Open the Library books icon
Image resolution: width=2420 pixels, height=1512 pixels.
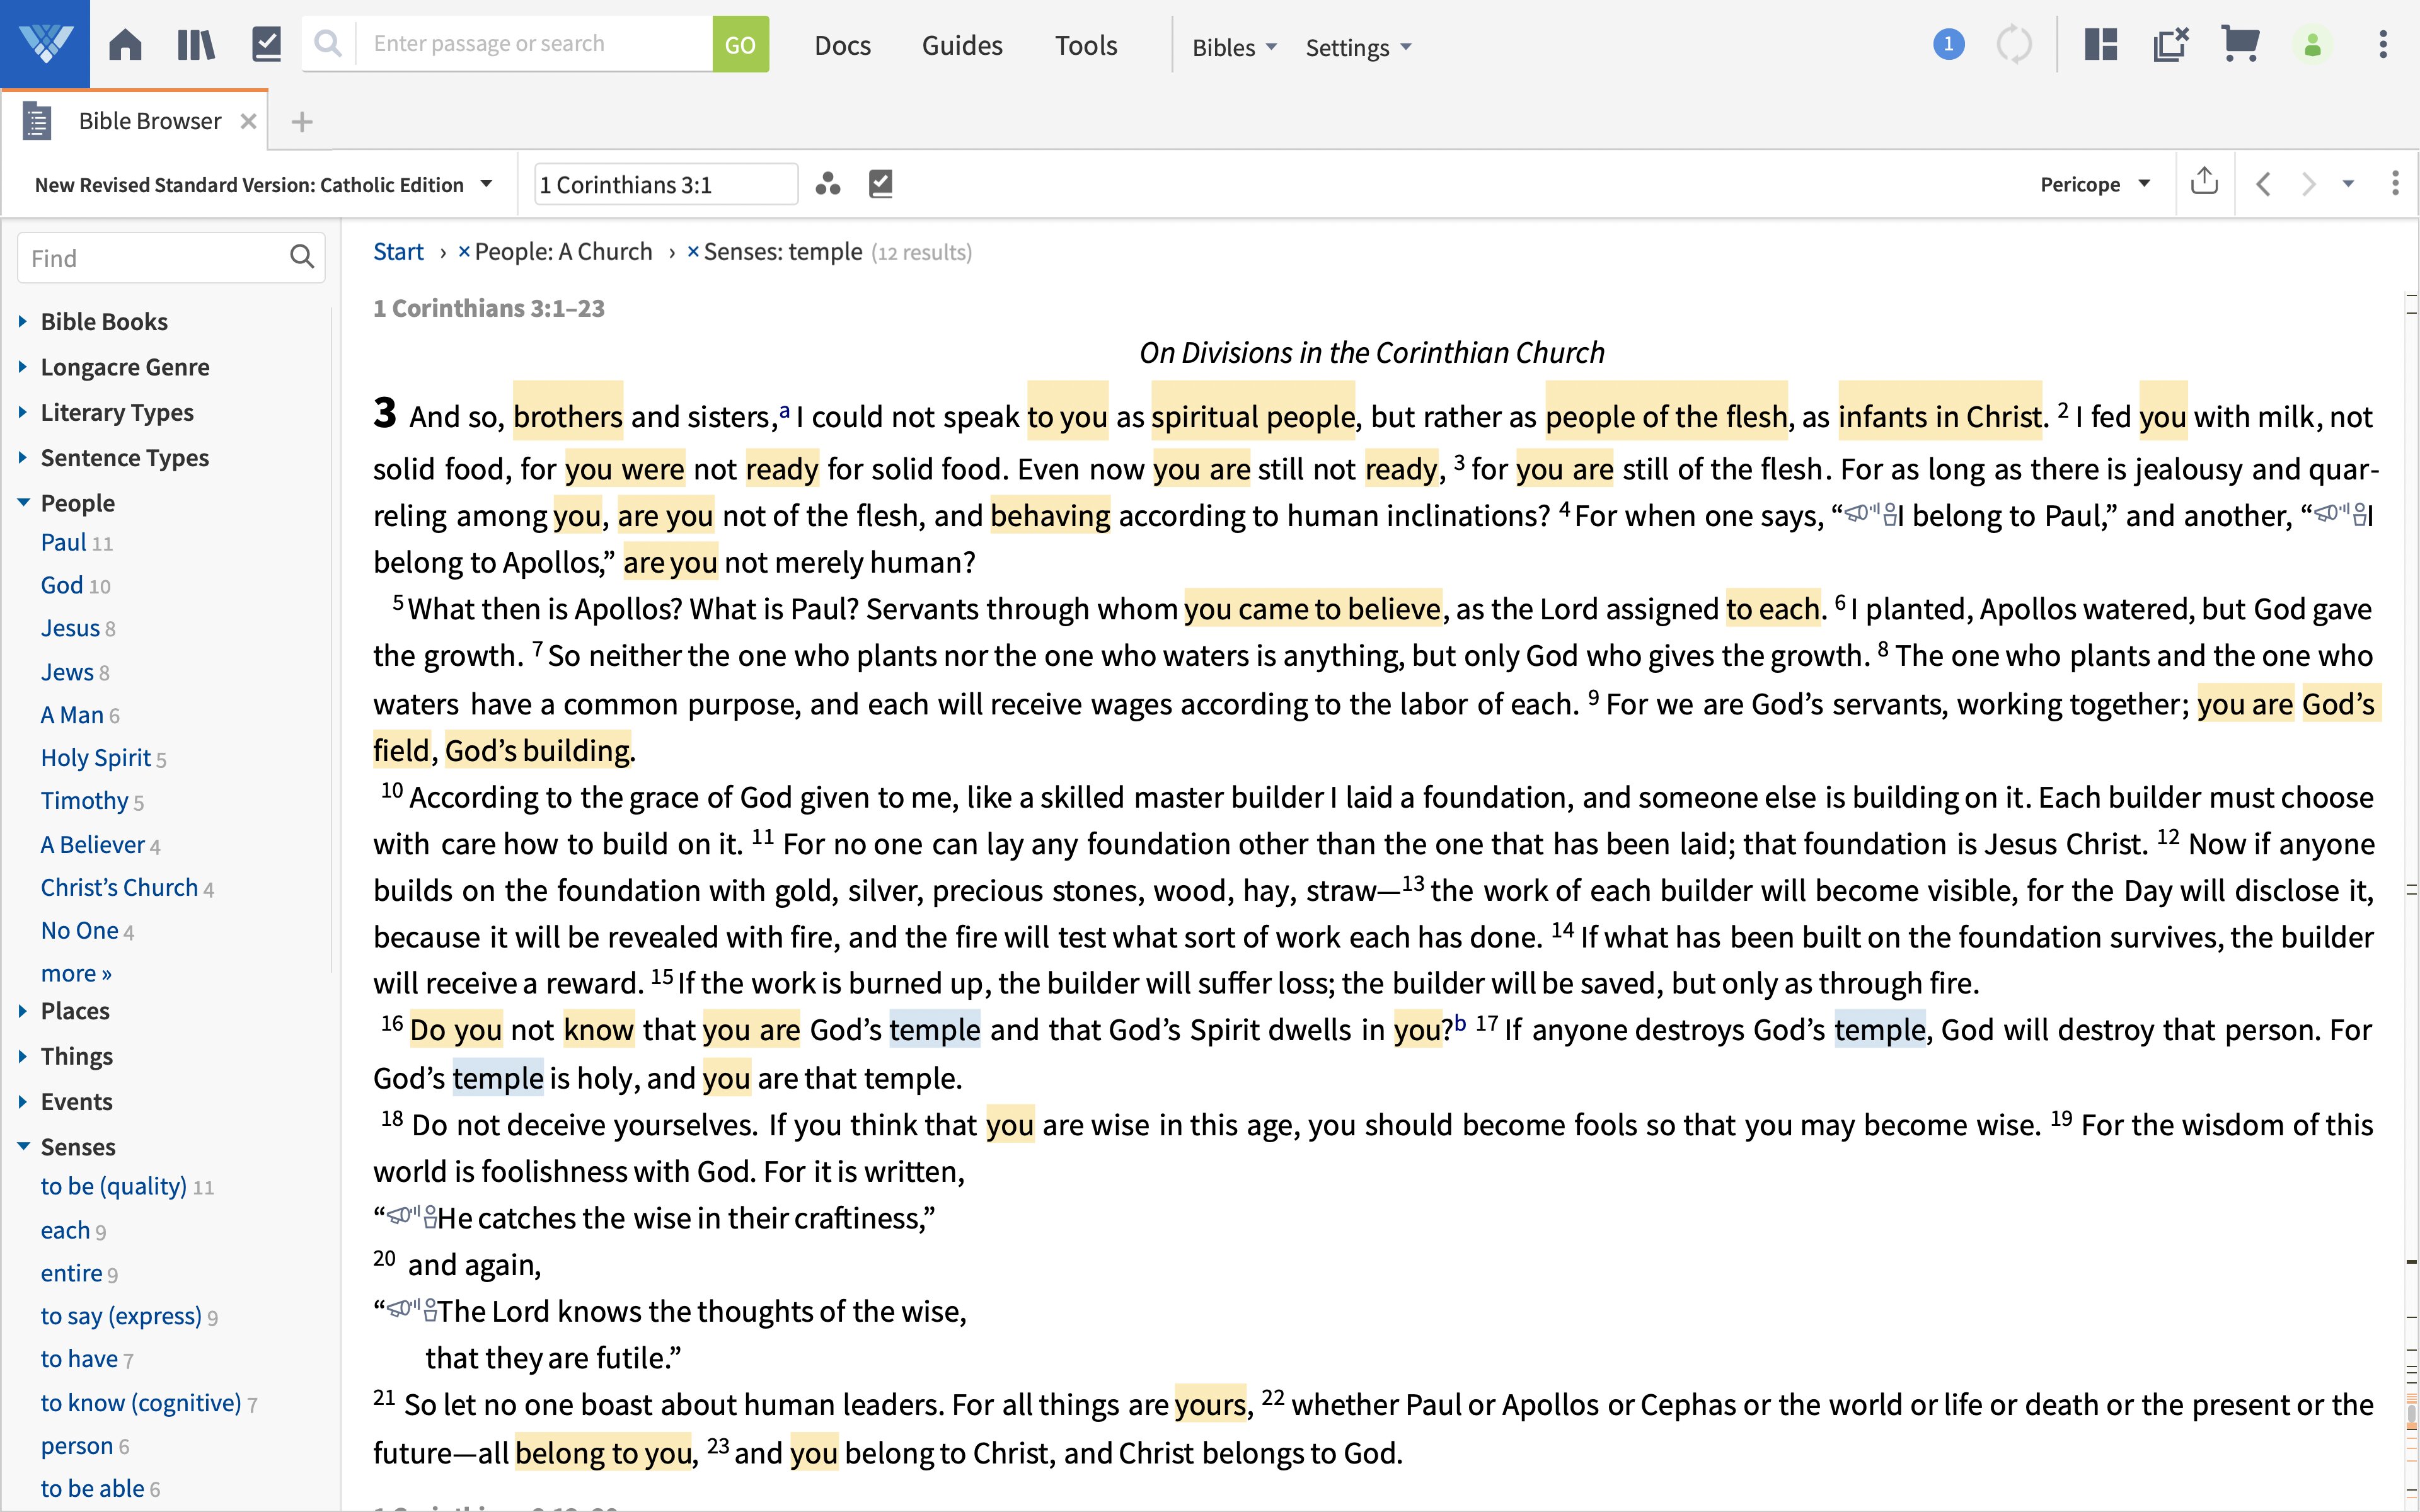point(196,44)
